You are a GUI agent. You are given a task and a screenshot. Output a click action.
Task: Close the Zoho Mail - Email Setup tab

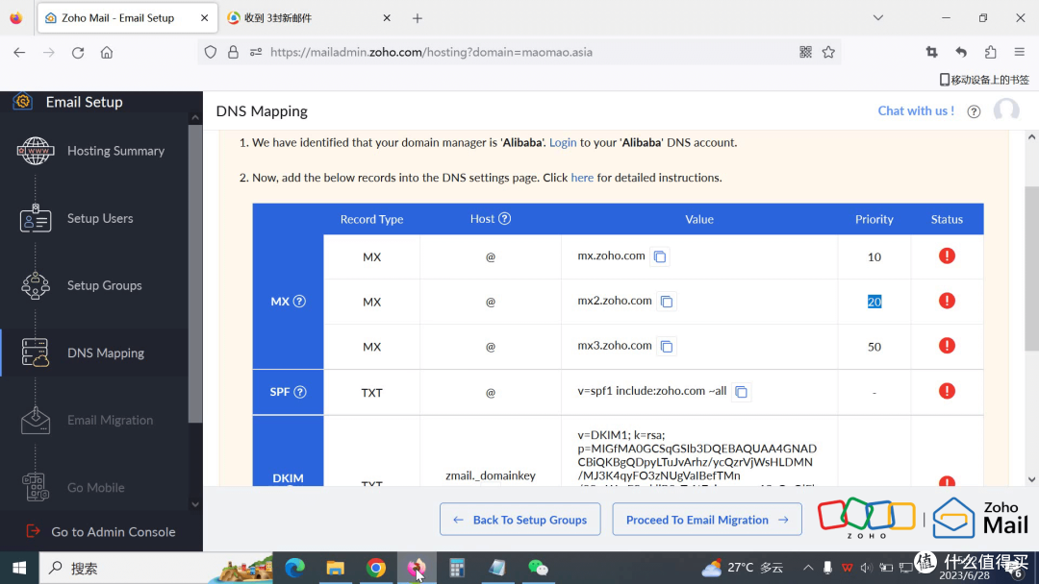coord(204,18)
